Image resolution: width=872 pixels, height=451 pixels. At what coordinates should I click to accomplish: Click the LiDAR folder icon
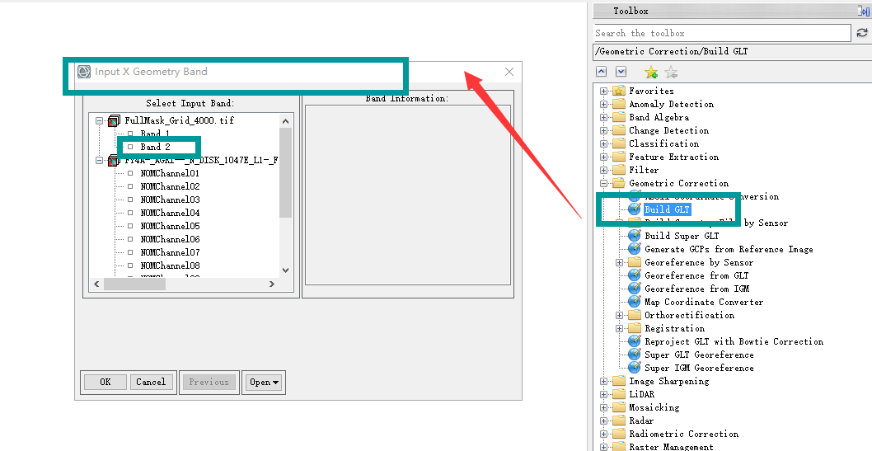pos(619,394)
